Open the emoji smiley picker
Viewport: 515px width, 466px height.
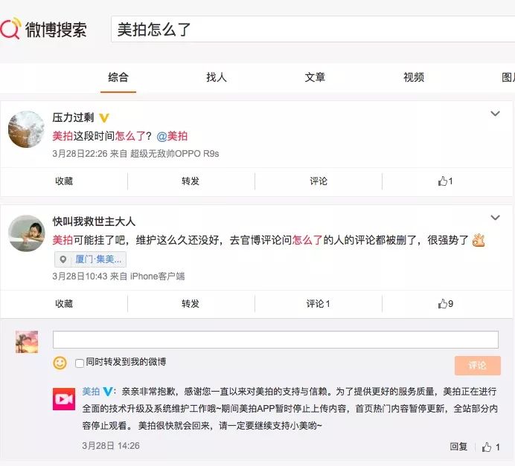coord(60,363)
